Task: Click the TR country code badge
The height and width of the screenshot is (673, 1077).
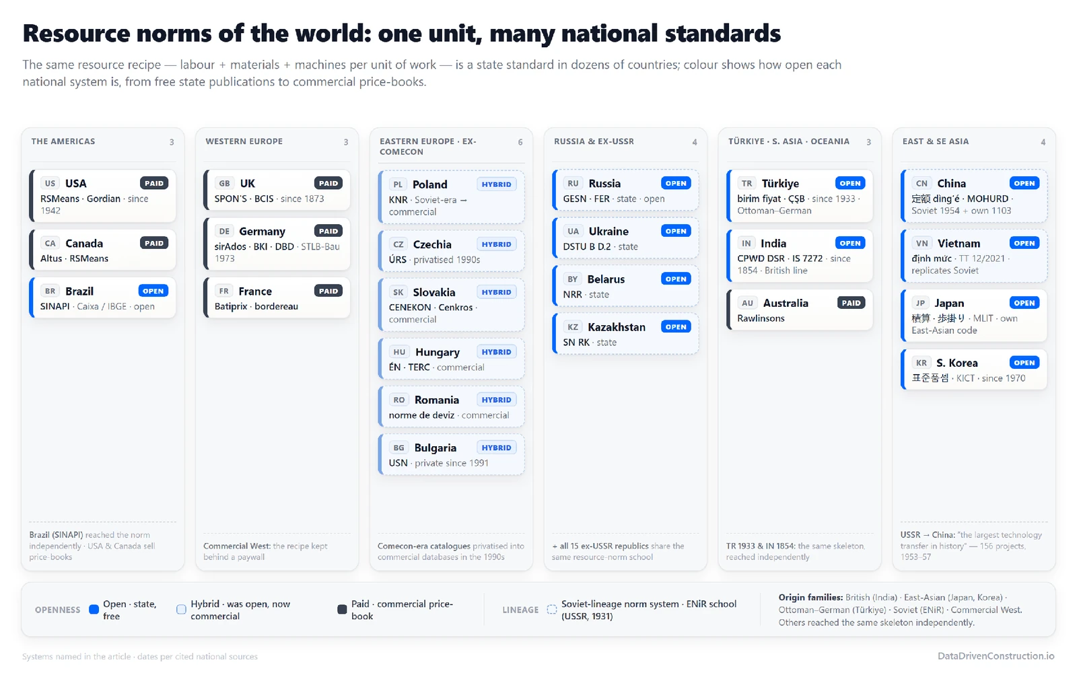Action: (747, 183)
